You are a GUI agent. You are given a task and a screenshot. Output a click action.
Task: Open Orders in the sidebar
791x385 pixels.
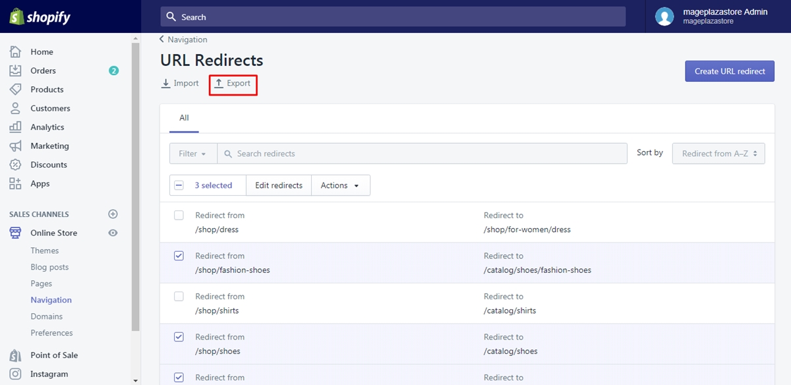pyautogui.click(x=43, y=71)
